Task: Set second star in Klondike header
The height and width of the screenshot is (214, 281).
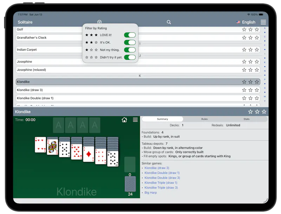Action: pyautogui.click(x=257, y=112)
